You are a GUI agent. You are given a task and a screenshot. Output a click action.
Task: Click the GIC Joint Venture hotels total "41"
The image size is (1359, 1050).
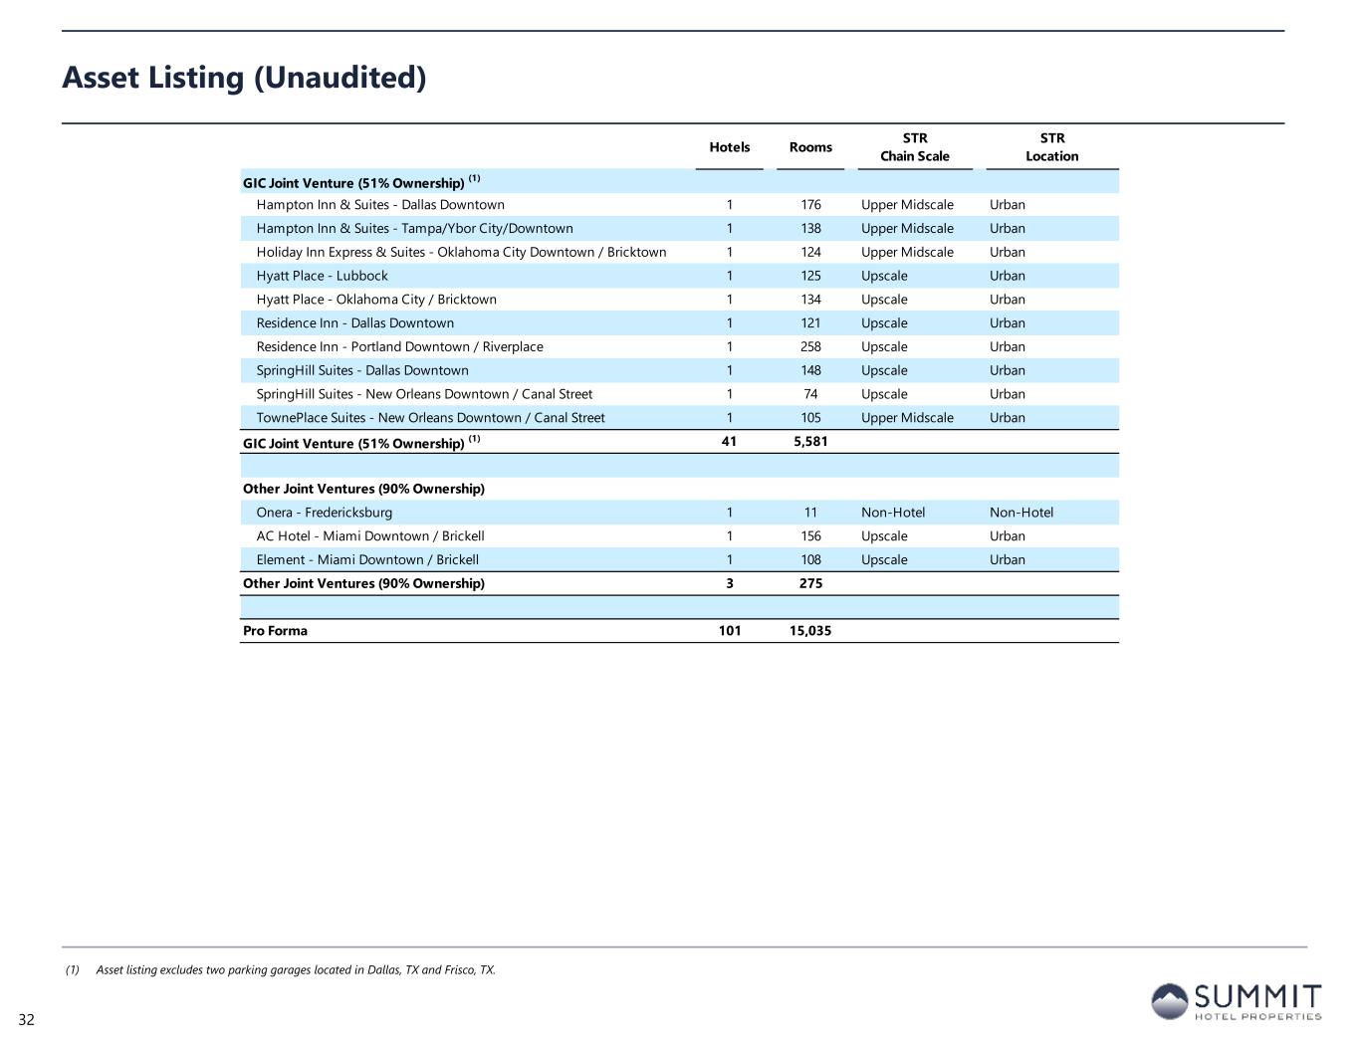point(730,442)
